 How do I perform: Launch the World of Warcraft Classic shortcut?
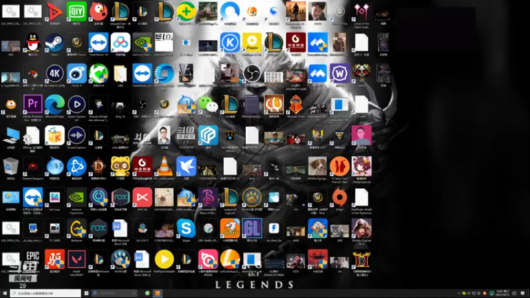pyautogui.click(x=76, y=42)
